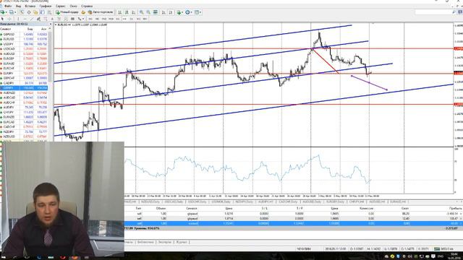Open a new chart from toolbar
This screenshot has height=260, width=463.
(2, 12)
